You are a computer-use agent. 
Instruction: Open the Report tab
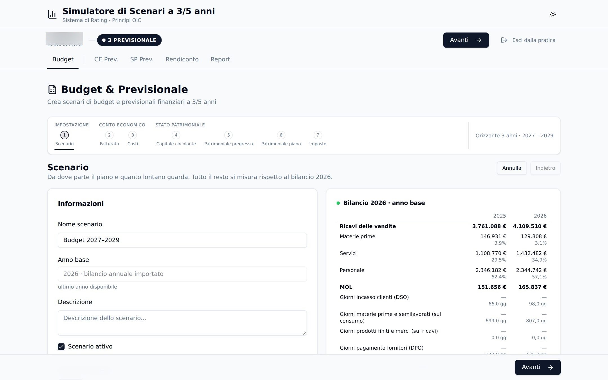[220, 59]
